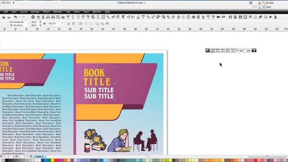Close the floating export toolbar with X
This screenshot has height=162, width=288.
(x=254, y=50)
